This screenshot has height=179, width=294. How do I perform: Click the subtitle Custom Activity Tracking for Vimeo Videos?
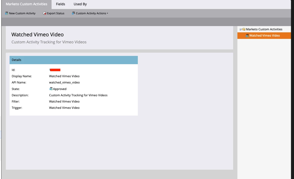pos(49,42)
